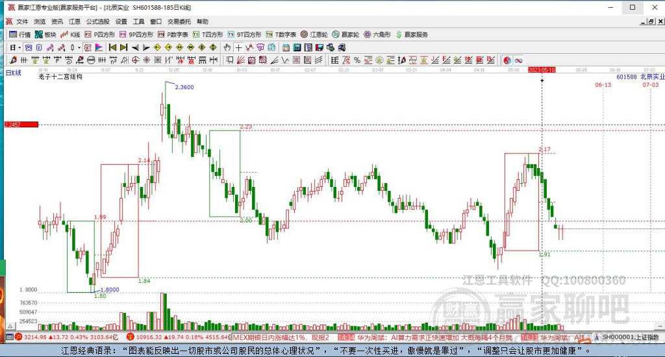Click the V-shaped zigzag tool
Image resolution: width=665 pixels, height=357 pixels.
tap(285, 60)
